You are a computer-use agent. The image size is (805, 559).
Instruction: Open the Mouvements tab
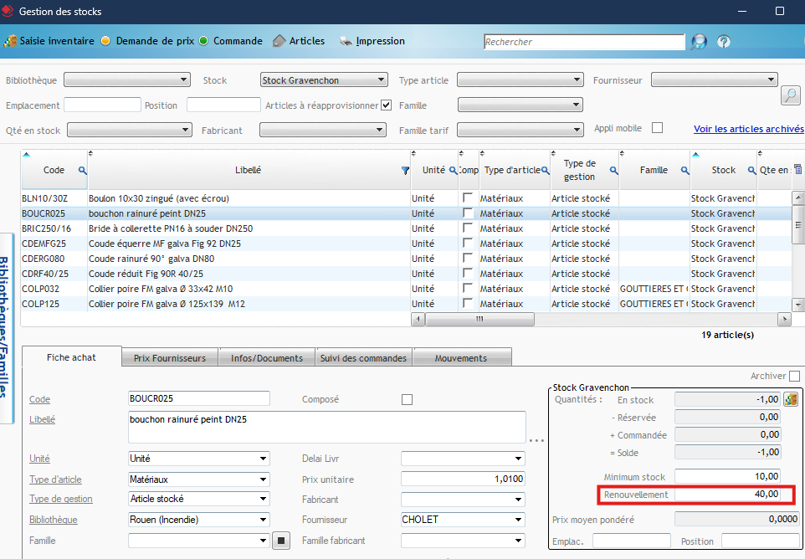(460, 358)
